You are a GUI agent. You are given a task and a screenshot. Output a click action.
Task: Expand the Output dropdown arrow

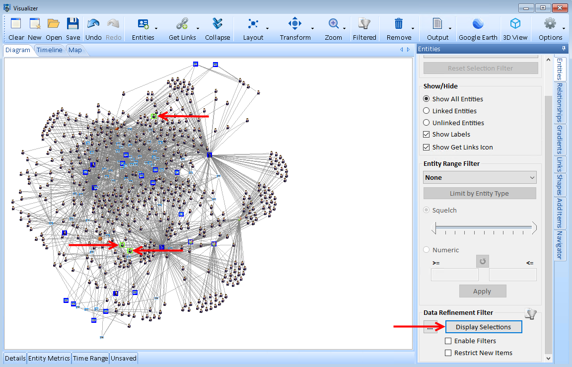(450, 28)
